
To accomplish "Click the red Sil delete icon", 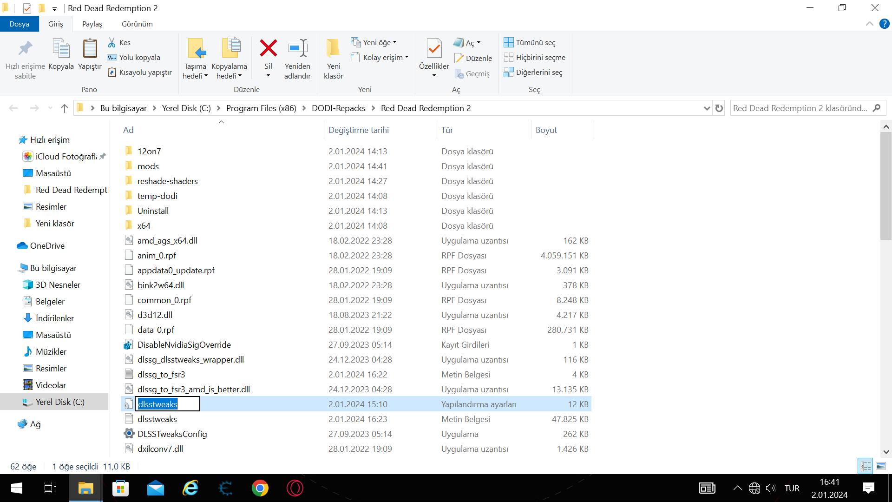I will coord(268,48).
